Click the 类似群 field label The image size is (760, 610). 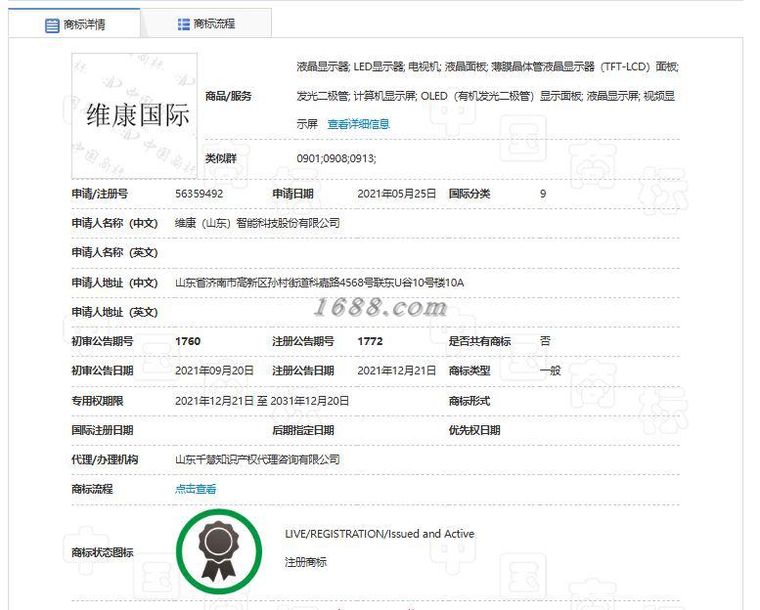click(220, 158)
